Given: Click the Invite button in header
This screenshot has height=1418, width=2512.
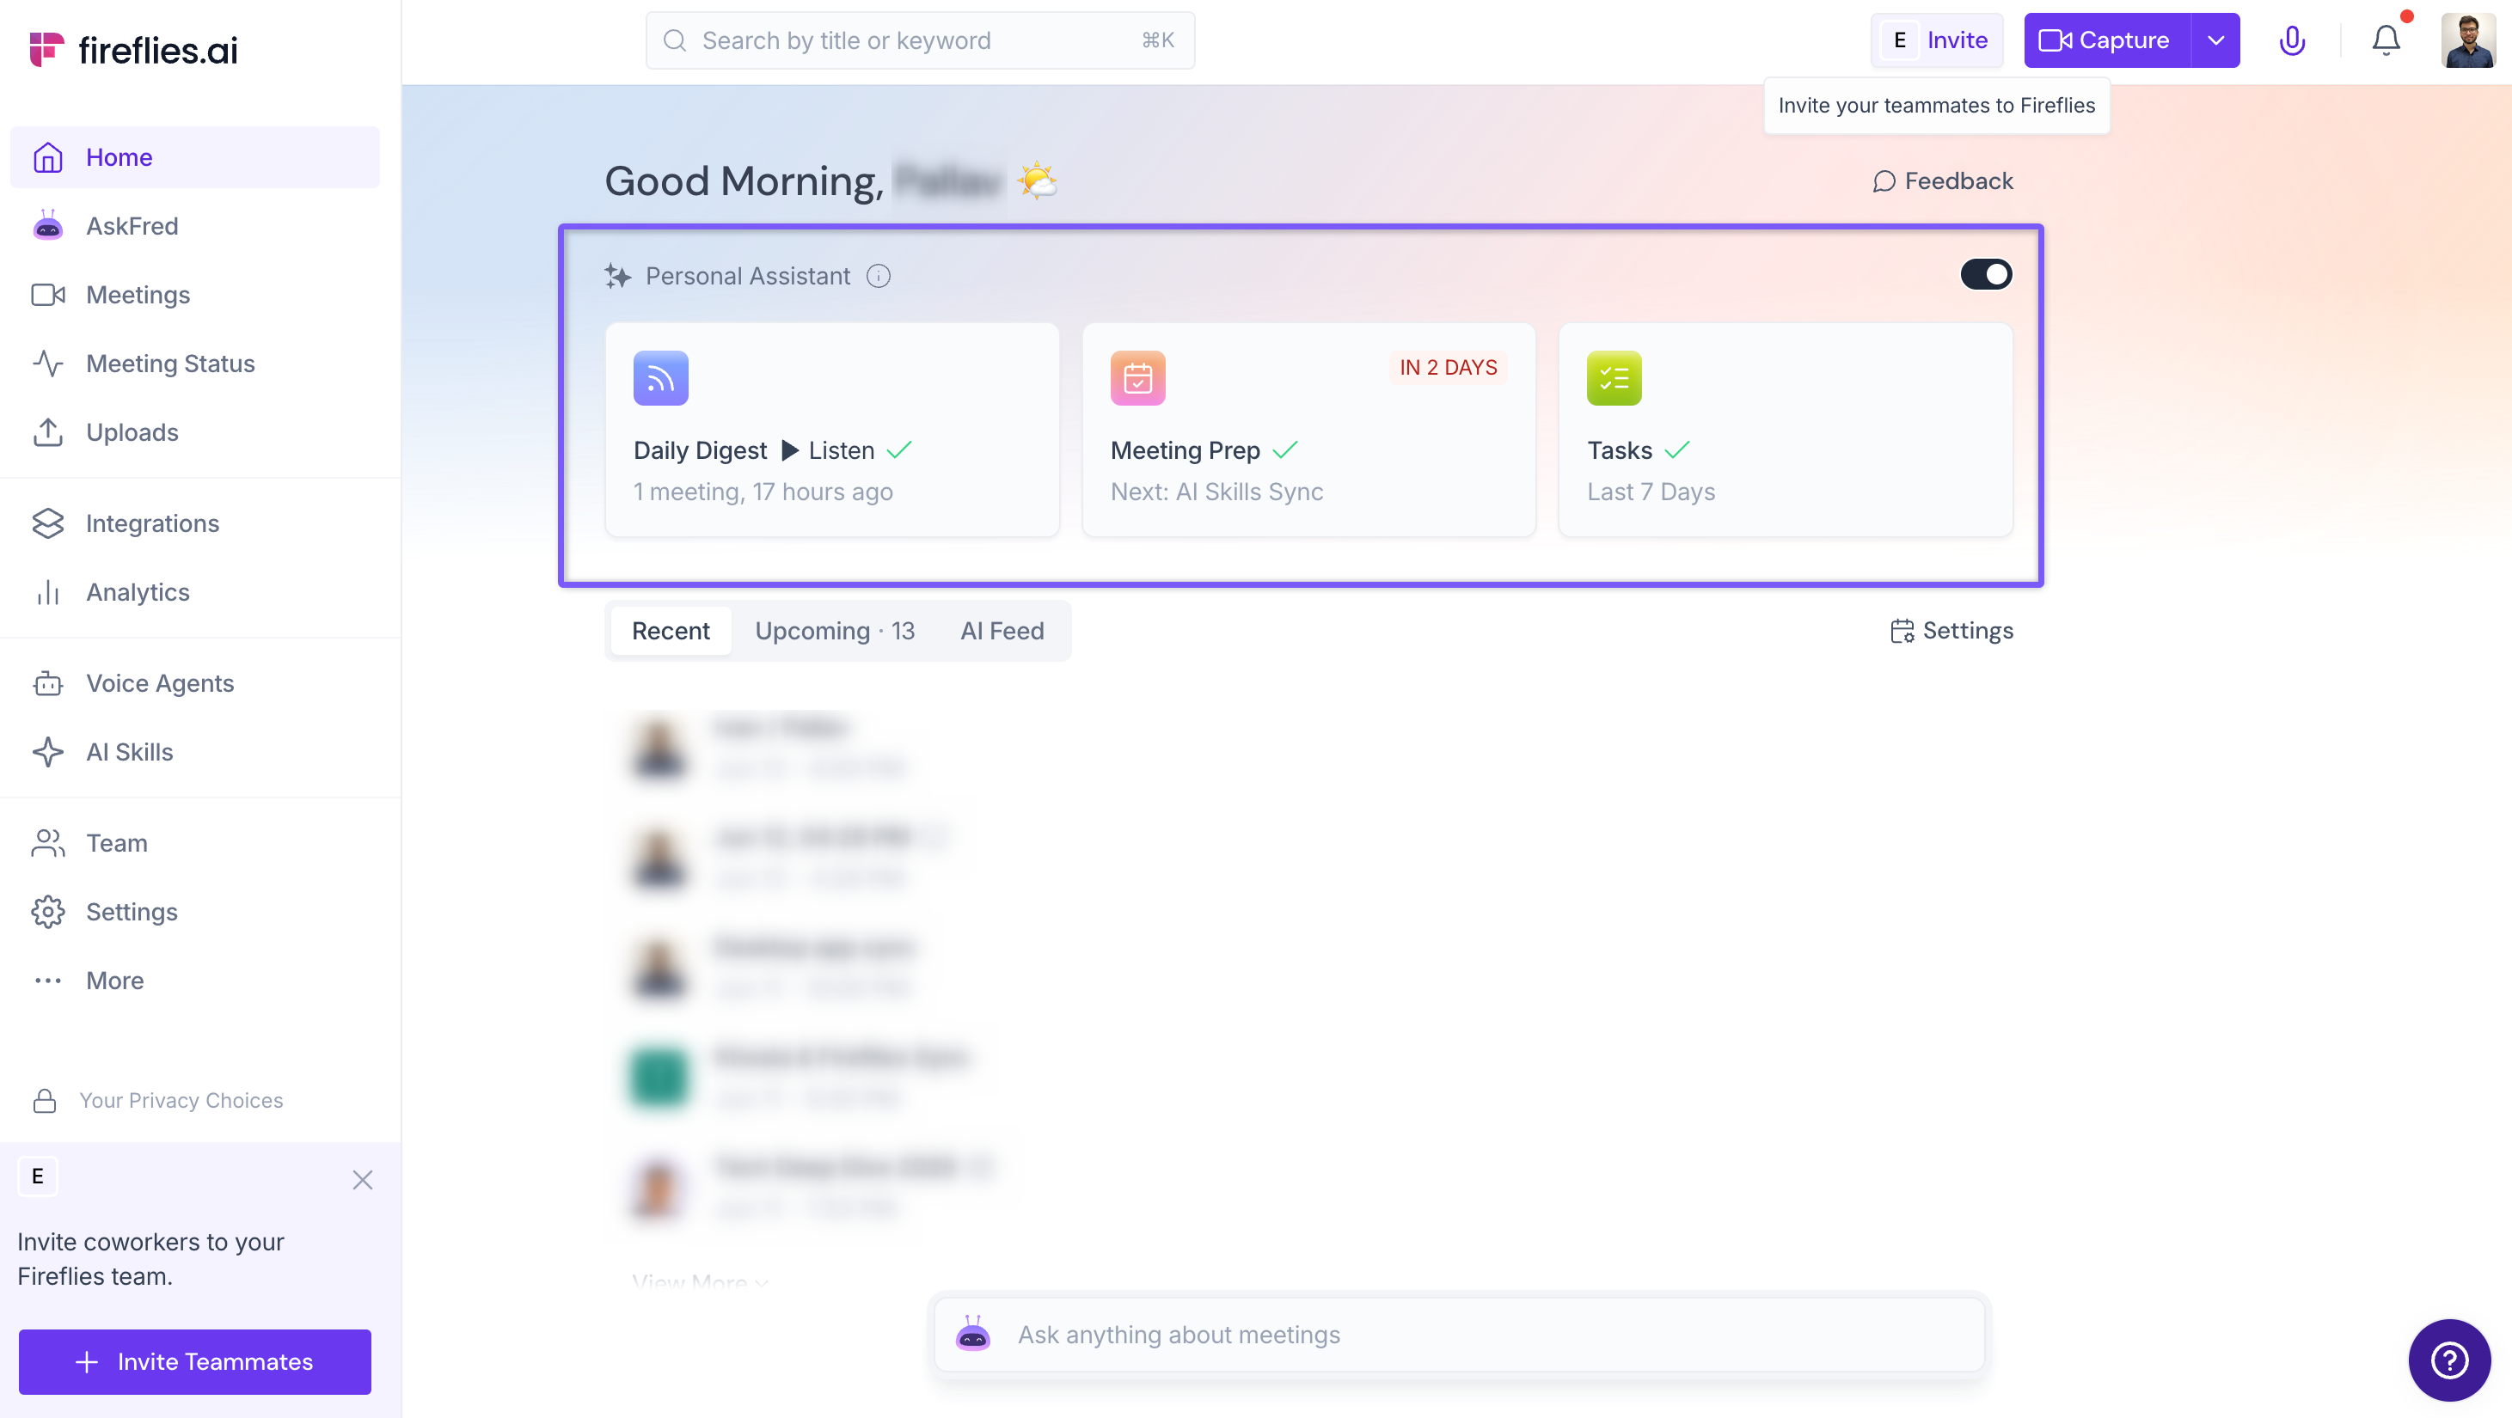Looking at the screenshot, I should coord(1936,40).
